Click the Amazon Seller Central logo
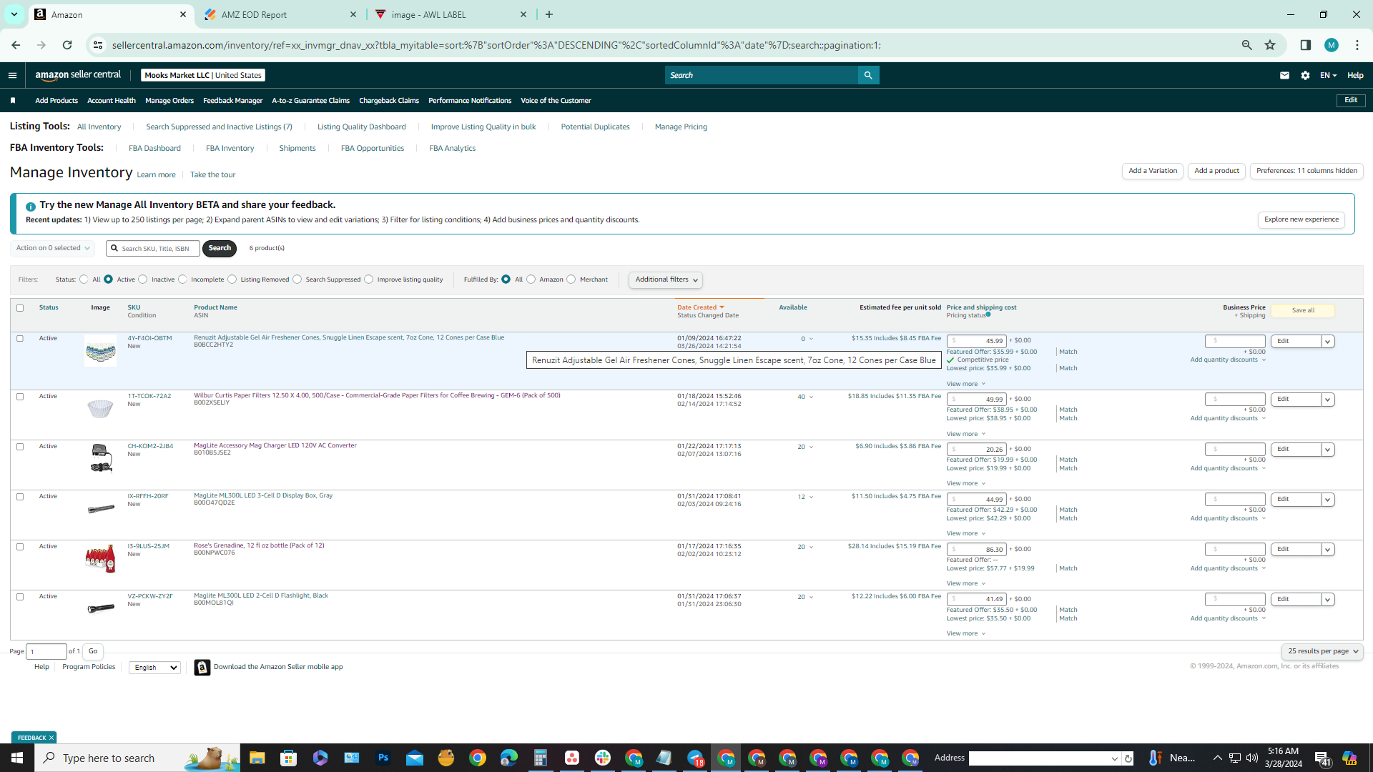Viewport: 1373px width, 772px height. click(78, 75)
